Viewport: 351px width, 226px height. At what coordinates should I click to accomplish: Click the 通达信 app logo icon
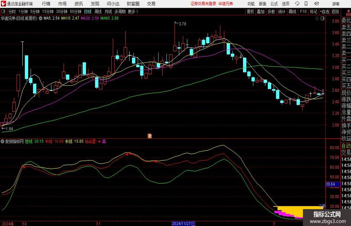tap(3, 4)
